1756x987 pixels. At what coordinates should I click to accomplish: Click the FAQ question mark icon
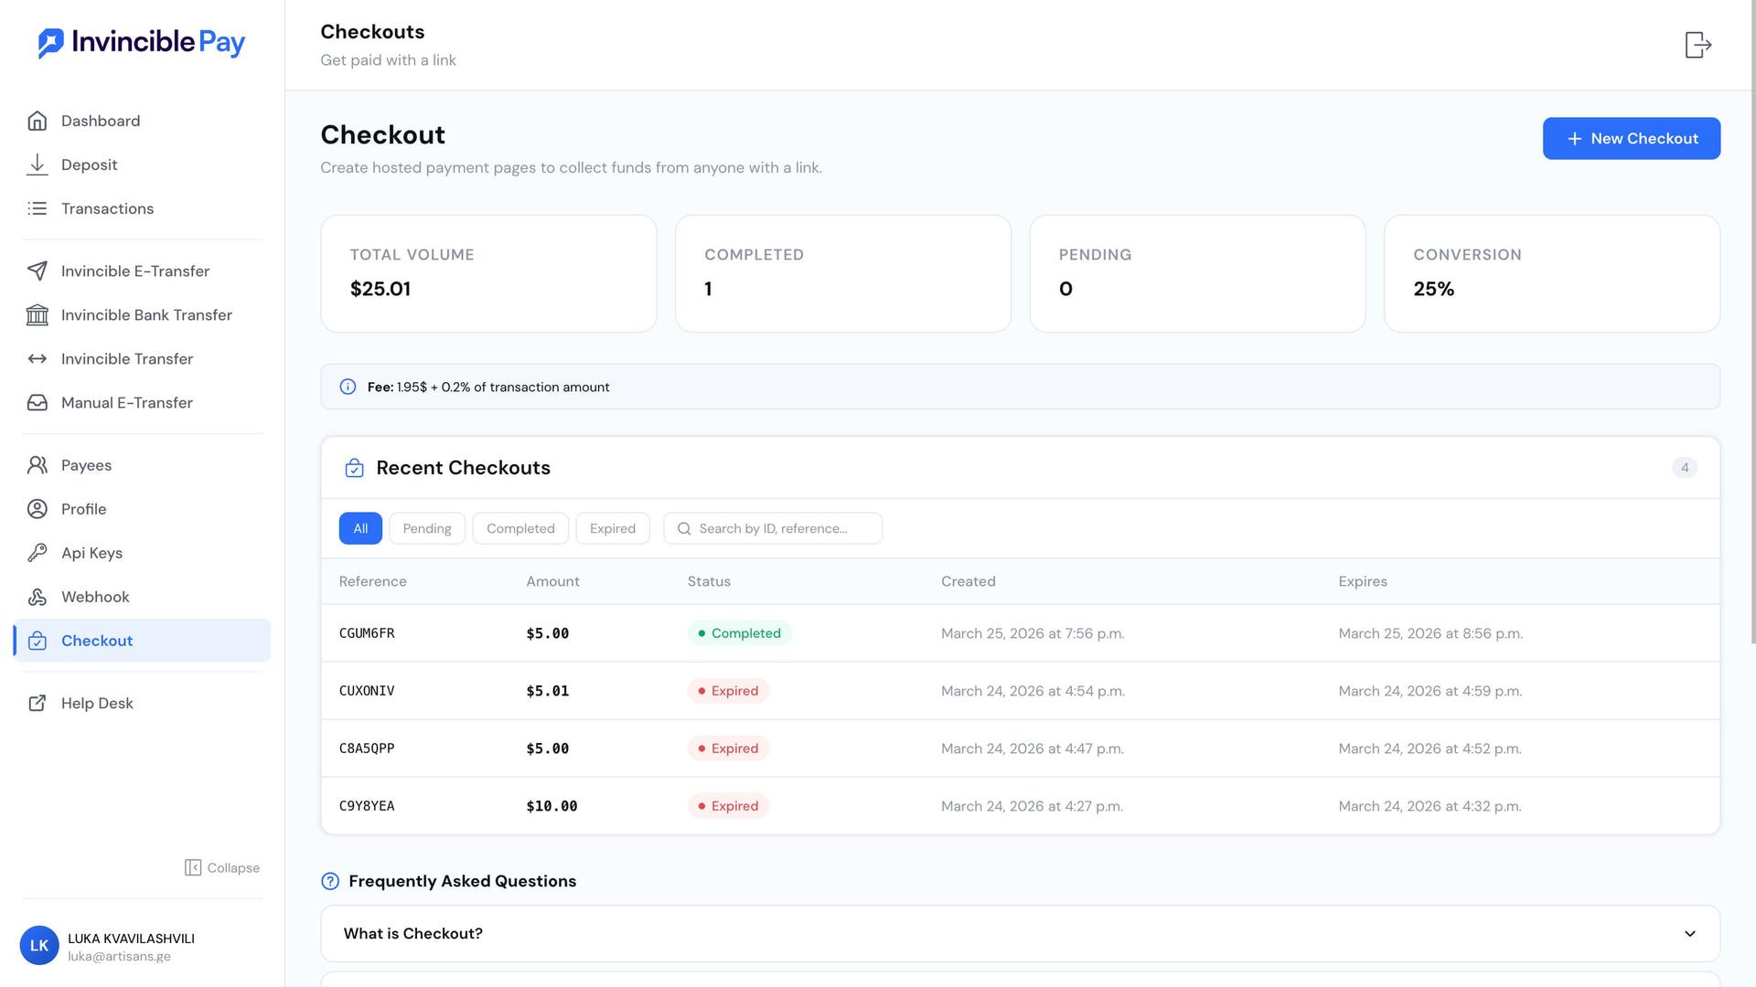[330, 881]
